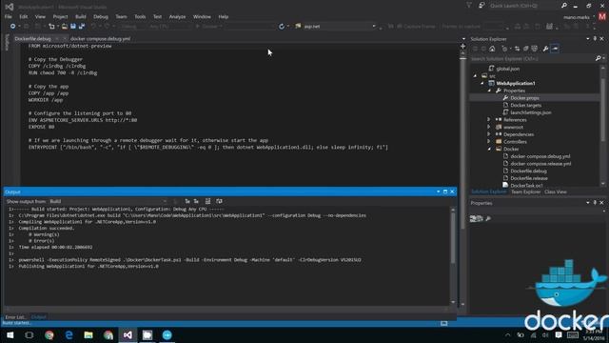Viewport: 609px width, 343px height.
Task: Expand the References node
Action: (x=489, y=120)
